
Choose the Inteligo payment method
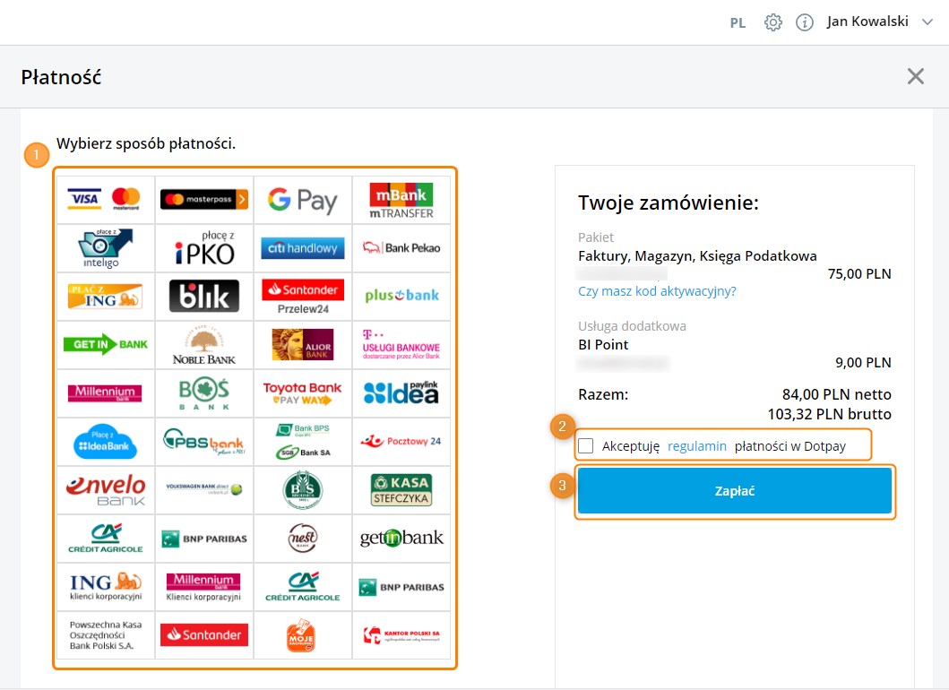[106, 248]
